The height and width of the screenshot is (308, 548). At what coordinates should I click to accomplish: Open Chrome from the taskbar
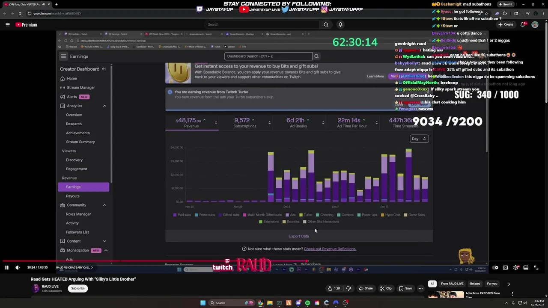pos(260,303)
